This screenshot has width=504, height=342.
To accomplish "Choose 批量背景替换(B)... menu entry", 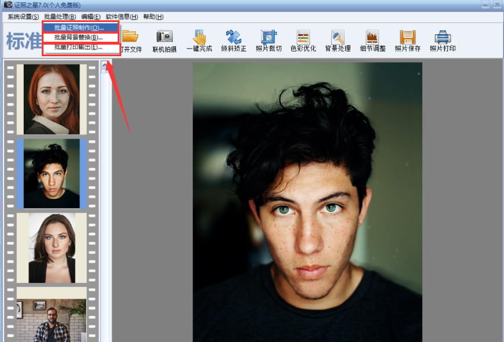I will click(81, 37).
